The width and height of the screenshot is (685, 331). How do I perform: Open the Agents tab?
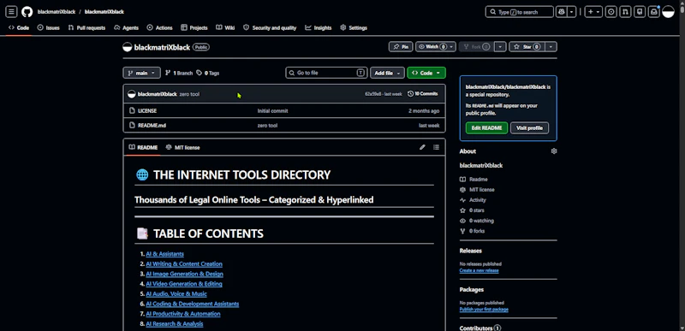click(126, 27)
